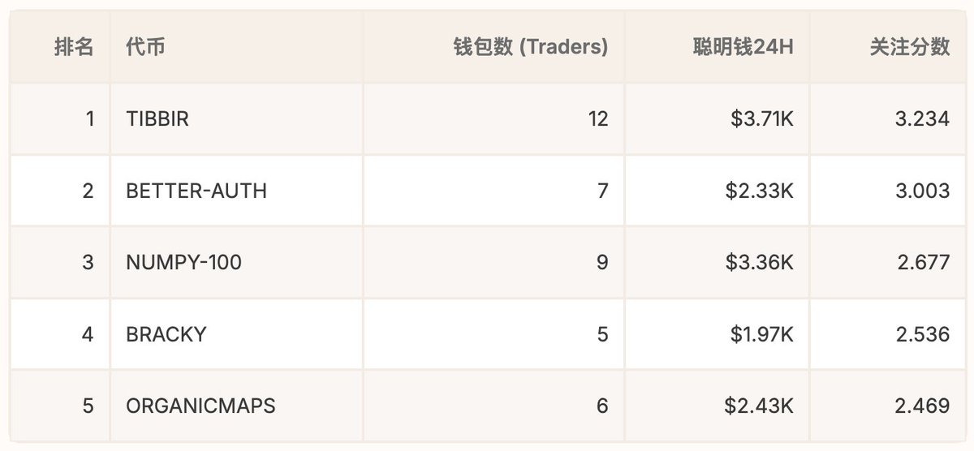Image resolution: width=974 pixels, height=451 pixels.
Task: Select the ORGANICMAPS token cell
Action: 200,405
